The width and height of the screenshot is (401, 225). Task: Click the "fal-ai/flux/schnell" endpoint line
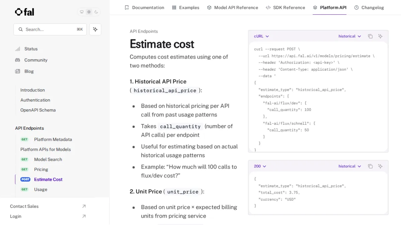coord(289,123)
